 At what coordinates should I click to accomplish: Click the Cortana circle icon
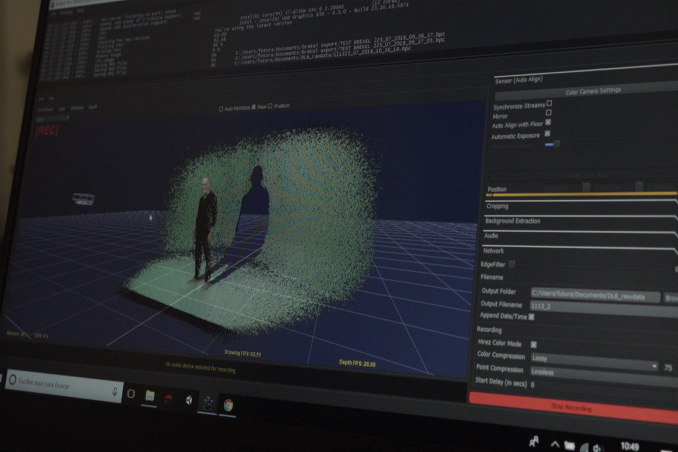(13, 379)
